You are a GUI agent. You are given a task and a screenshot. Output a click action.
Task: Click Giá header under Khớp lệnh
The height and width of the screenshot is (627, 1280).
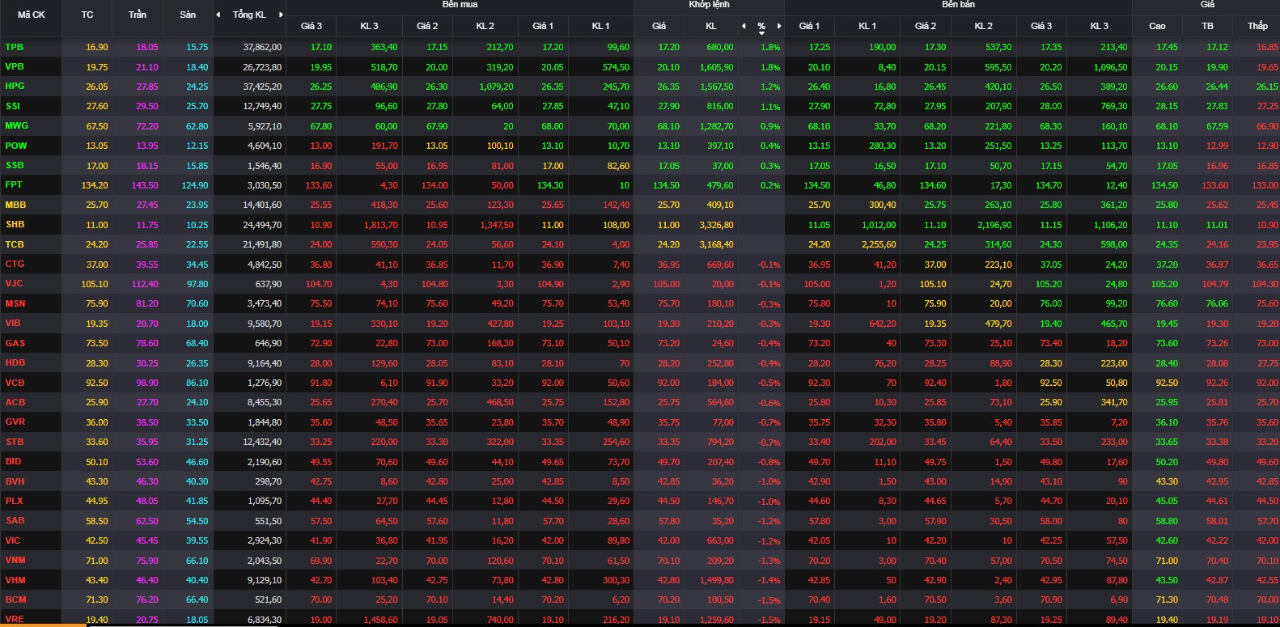click(x=659, y=26)
